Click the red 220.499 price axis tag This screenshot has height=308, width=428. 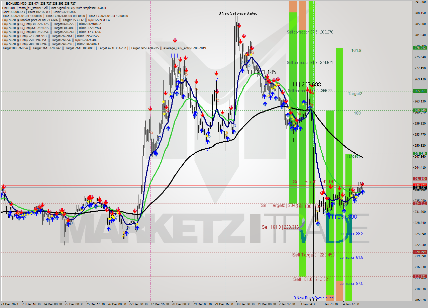[420, 252]
